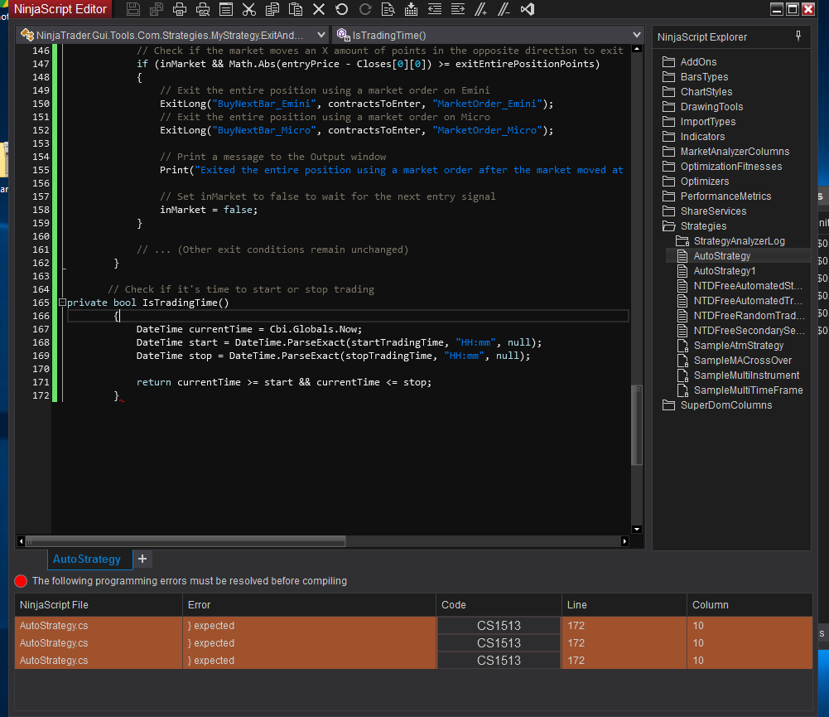The image size is (829, 717).
Task: Select the AutoStrategy tab
Action: tap(86, 560)
